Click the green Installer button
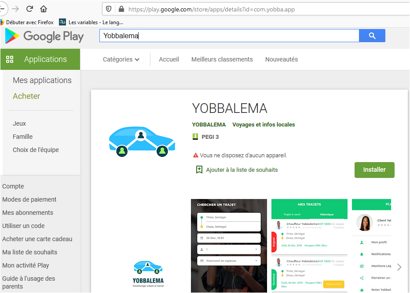The image size is (410, 293). (374, 170)
